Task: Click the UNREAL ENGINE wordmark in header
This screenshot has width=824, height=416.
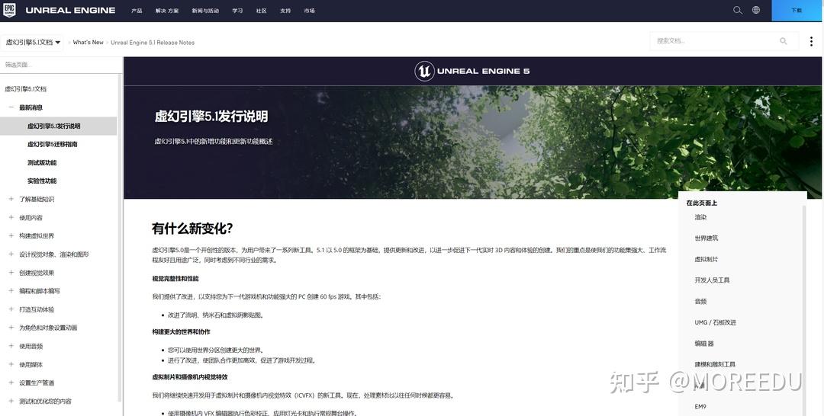Action: (70, 10)
